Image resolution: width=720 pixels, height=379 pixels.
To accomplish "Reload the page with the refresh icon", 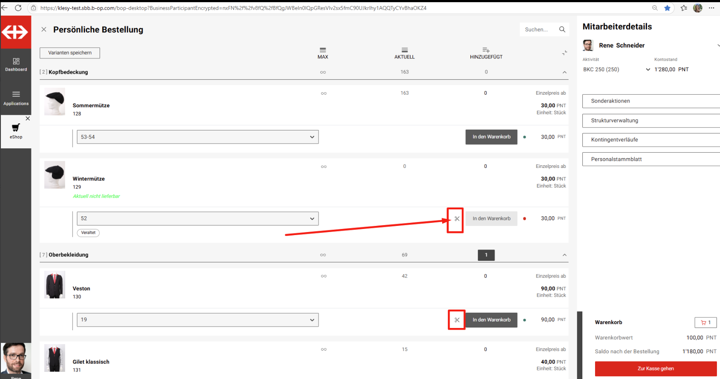I will tap(18, 8).
